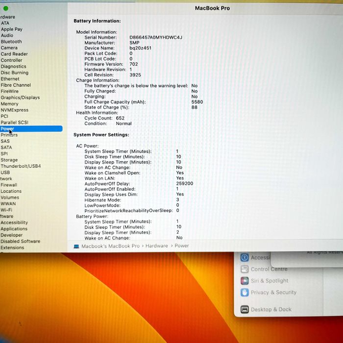The height and width of the screenshot is (343, 343).
Task: Select PCI in the sidebar
Action: click(4, 117)
